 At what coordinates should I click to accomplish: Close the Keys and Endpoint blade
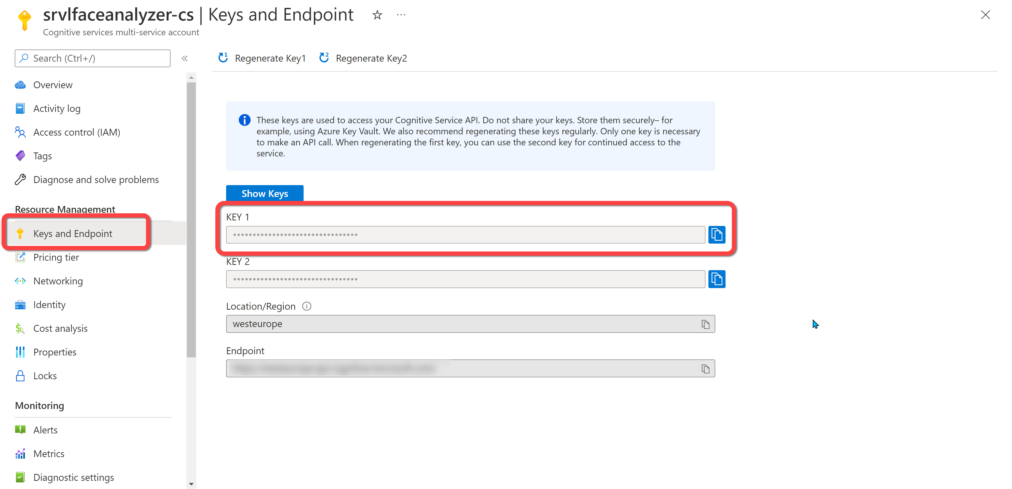click(x=985, y=15)
